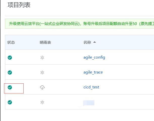The image size is (154, 121).
Task: Click the sun icon in the last row
Action: (x=42, y=102)
